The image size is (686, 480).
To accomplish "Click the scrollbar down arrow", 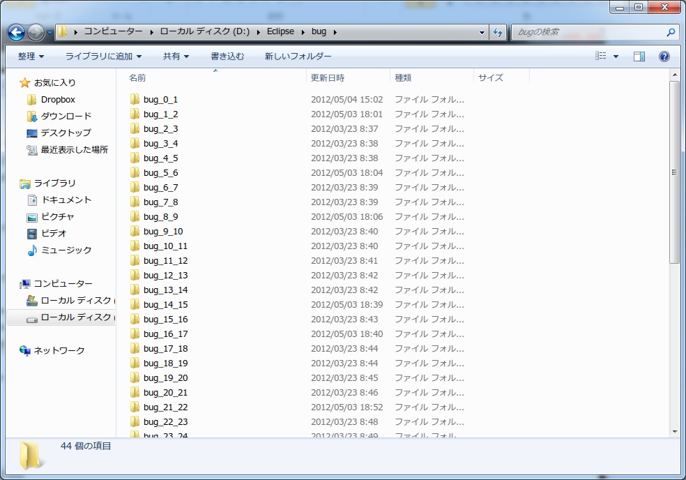I will [674, 432].
